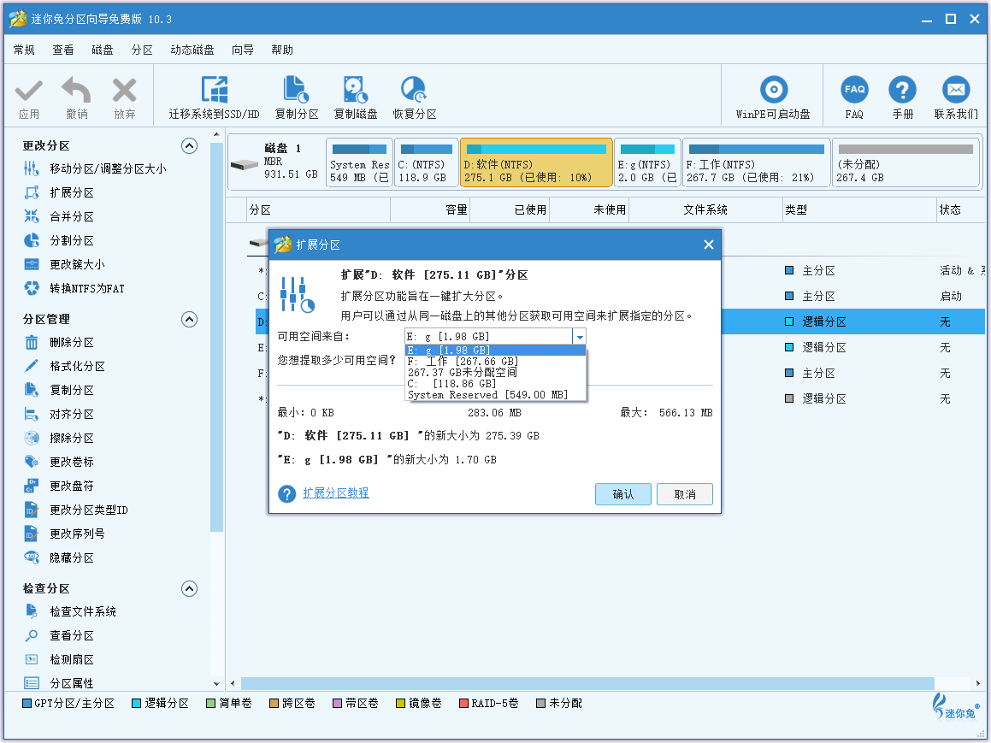Launch the 复制磁盘 copy disk wizard

tap(356, 98)
